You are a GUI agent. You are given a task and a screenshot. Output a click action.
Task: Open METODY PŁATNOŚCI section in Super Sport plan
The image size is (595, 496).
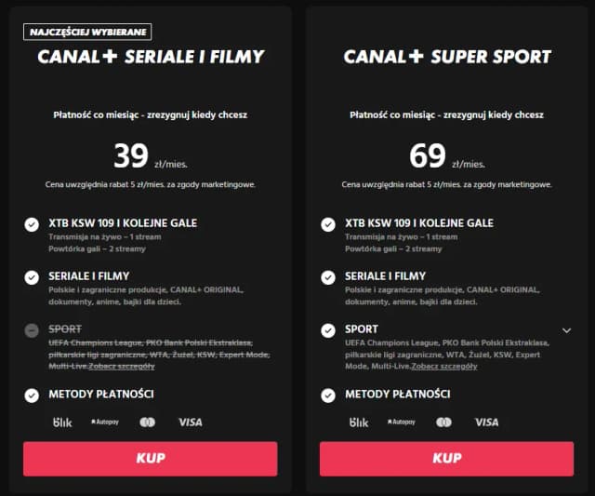click(x=398, y=395)
